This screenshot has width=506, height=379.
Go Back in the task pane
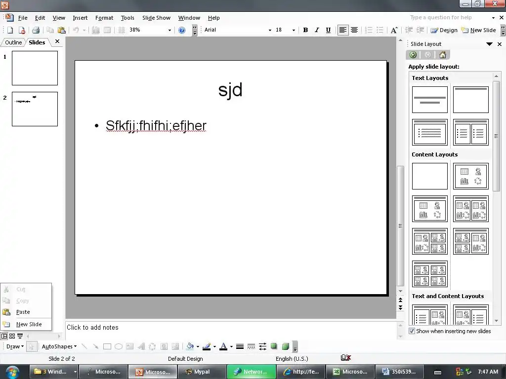(413, 55)
